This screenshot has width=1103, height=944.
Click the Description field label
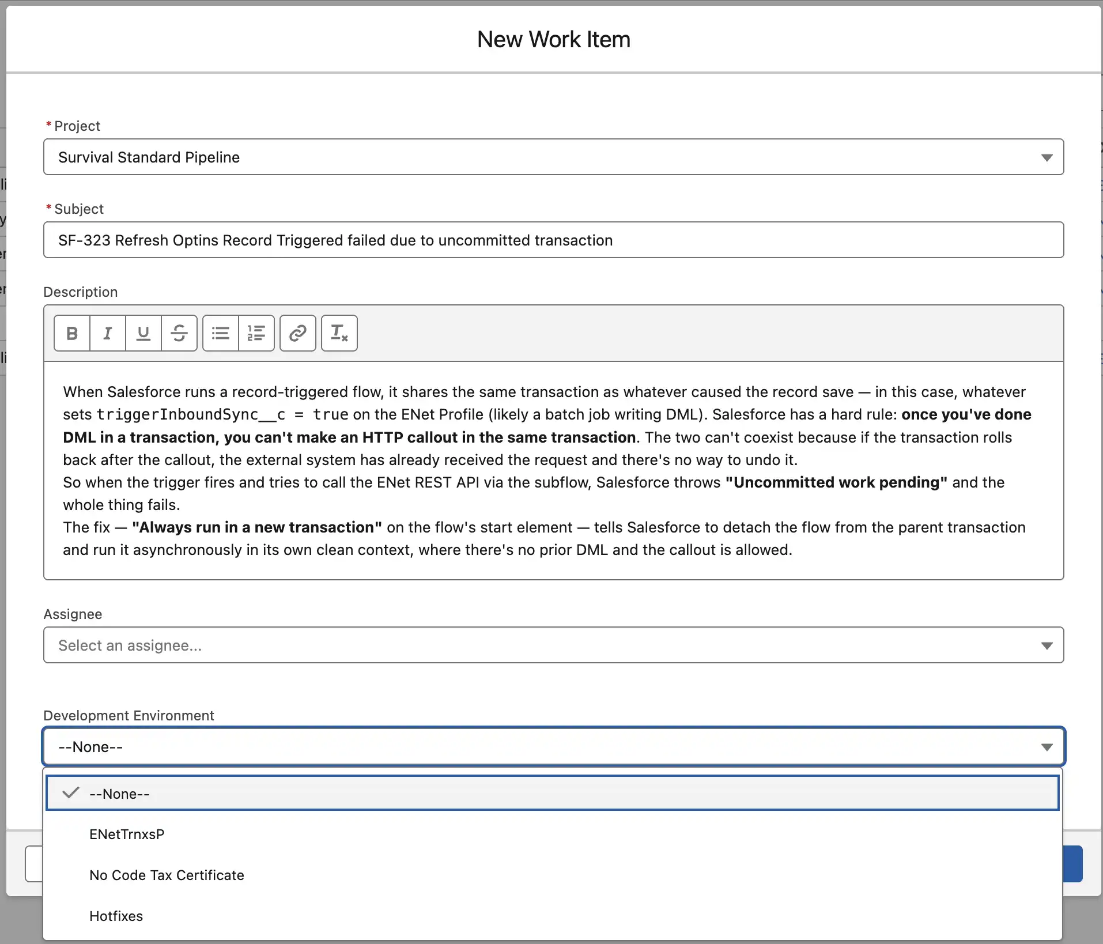click(81, 292)
